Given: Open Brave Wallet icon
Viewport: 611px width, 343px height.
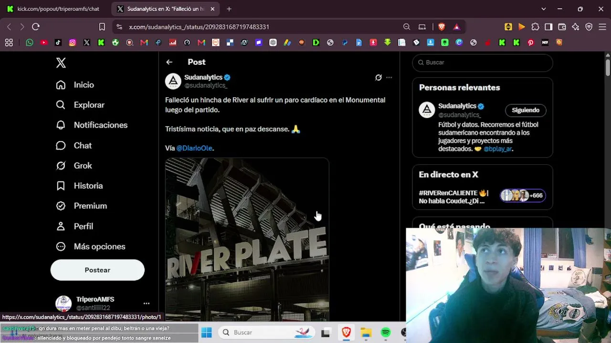Looking at the screenshot, I should 562,27.
